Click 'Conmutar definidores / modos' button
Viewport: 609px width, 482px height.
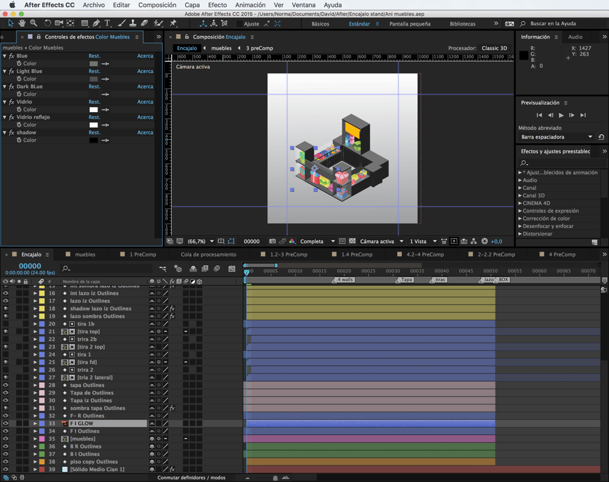click(x=191, y=478)
